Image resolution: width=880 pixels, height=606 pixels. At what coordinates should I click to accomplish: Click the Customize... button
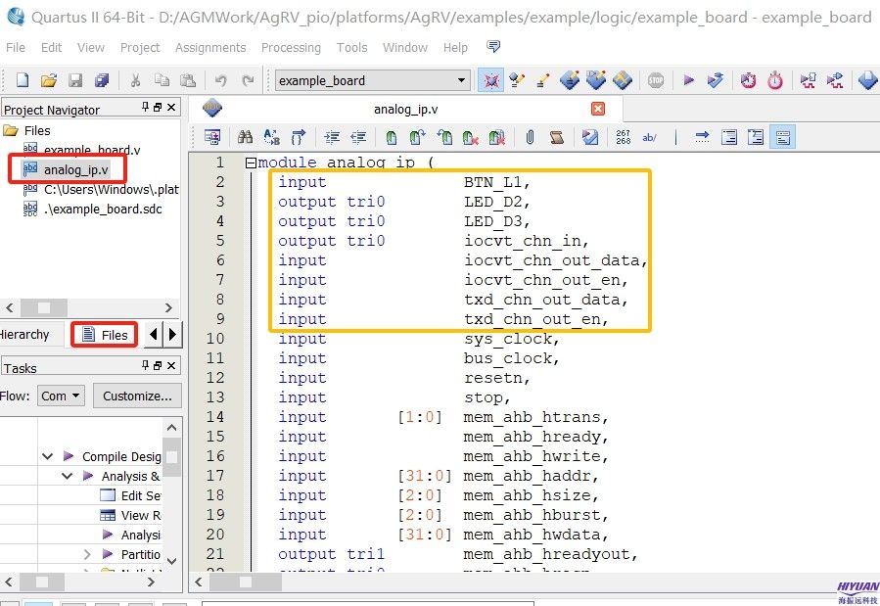(137, 396)
